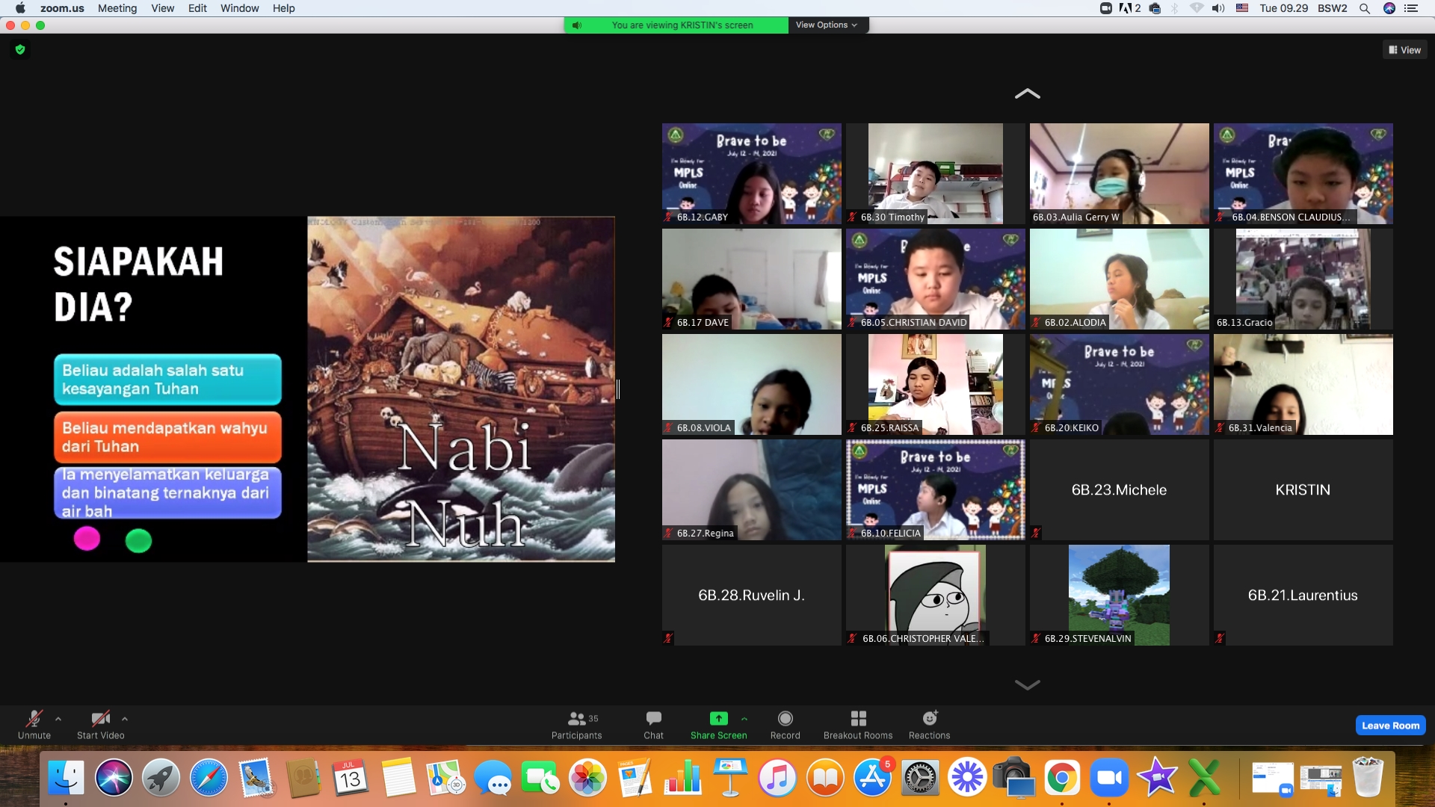1435x807 pixels.
Task: Open the View menu in menu bar
Action: (x=162, y=8)
